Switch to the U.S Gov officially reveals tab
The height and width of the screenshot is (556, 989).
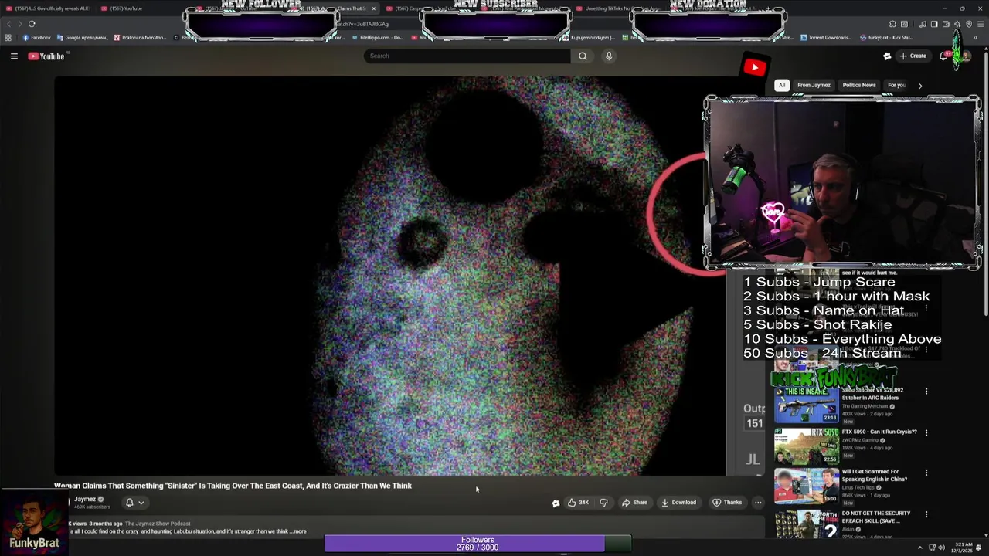coord(48,8)
